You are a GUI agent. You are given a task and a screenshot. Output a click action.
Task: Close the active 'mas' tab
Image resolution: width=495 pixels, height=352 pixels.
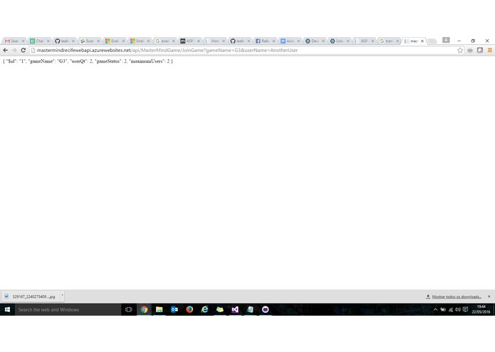pos(422,41)
